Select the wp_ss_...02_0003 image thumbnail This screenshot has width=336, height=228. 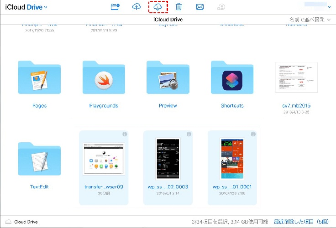point(168,159)
